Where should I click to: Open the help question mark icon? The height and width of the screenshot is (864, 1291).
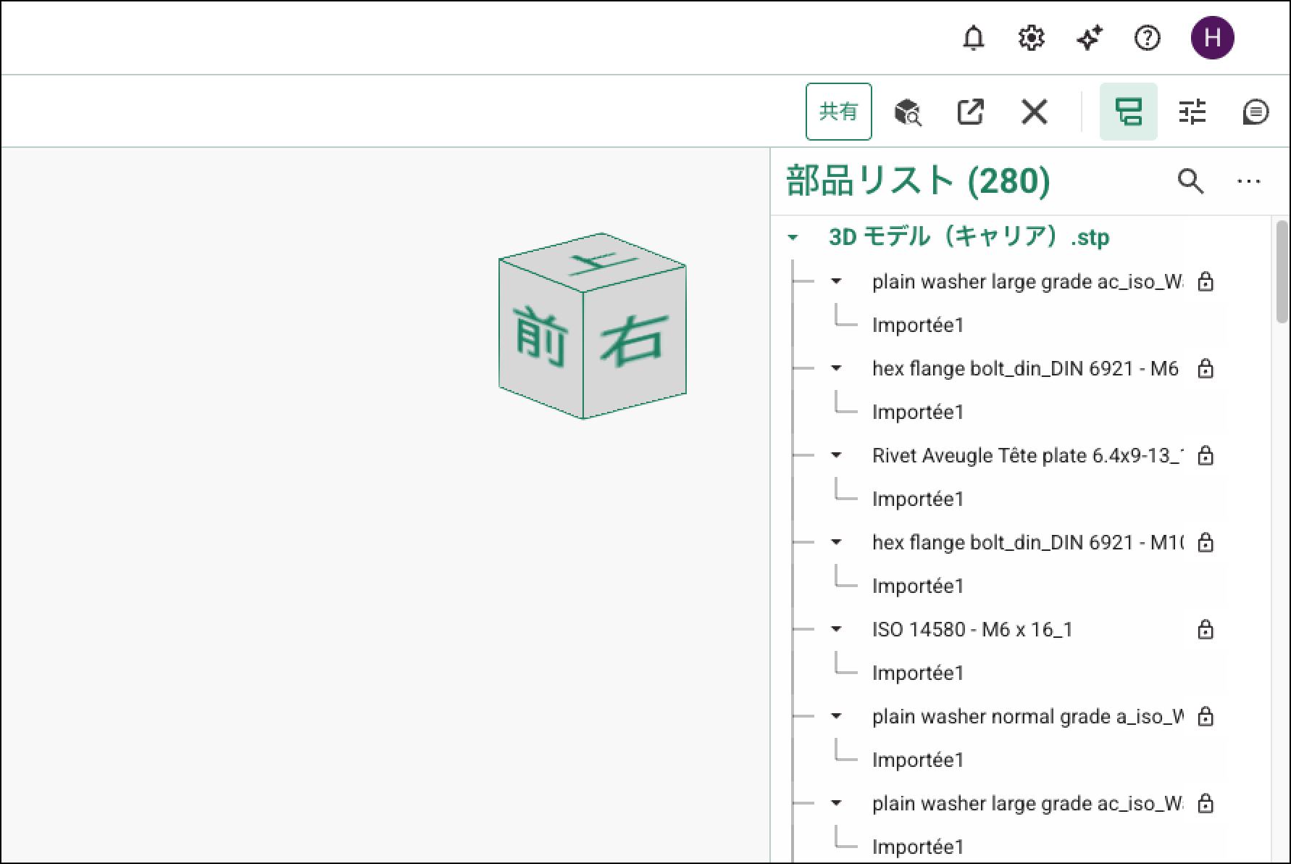[1147, 38]
